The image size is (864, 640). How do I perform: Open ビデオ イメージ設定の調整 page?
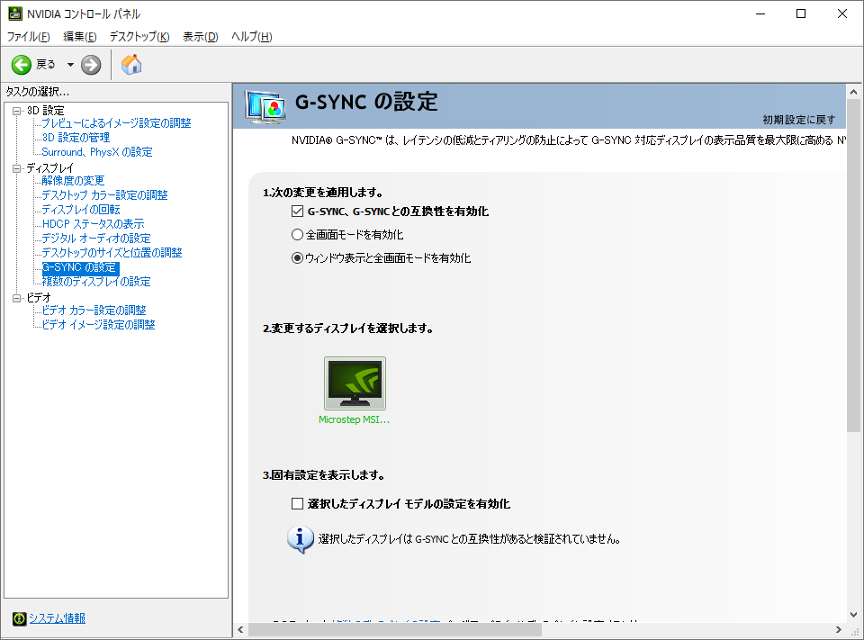pyautogui.click(x=99, y=325)
